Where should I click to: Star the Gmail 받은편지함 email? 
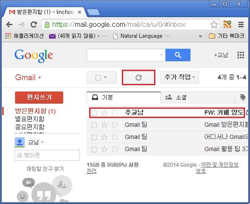pyautogui.click(x=104, y=125)
